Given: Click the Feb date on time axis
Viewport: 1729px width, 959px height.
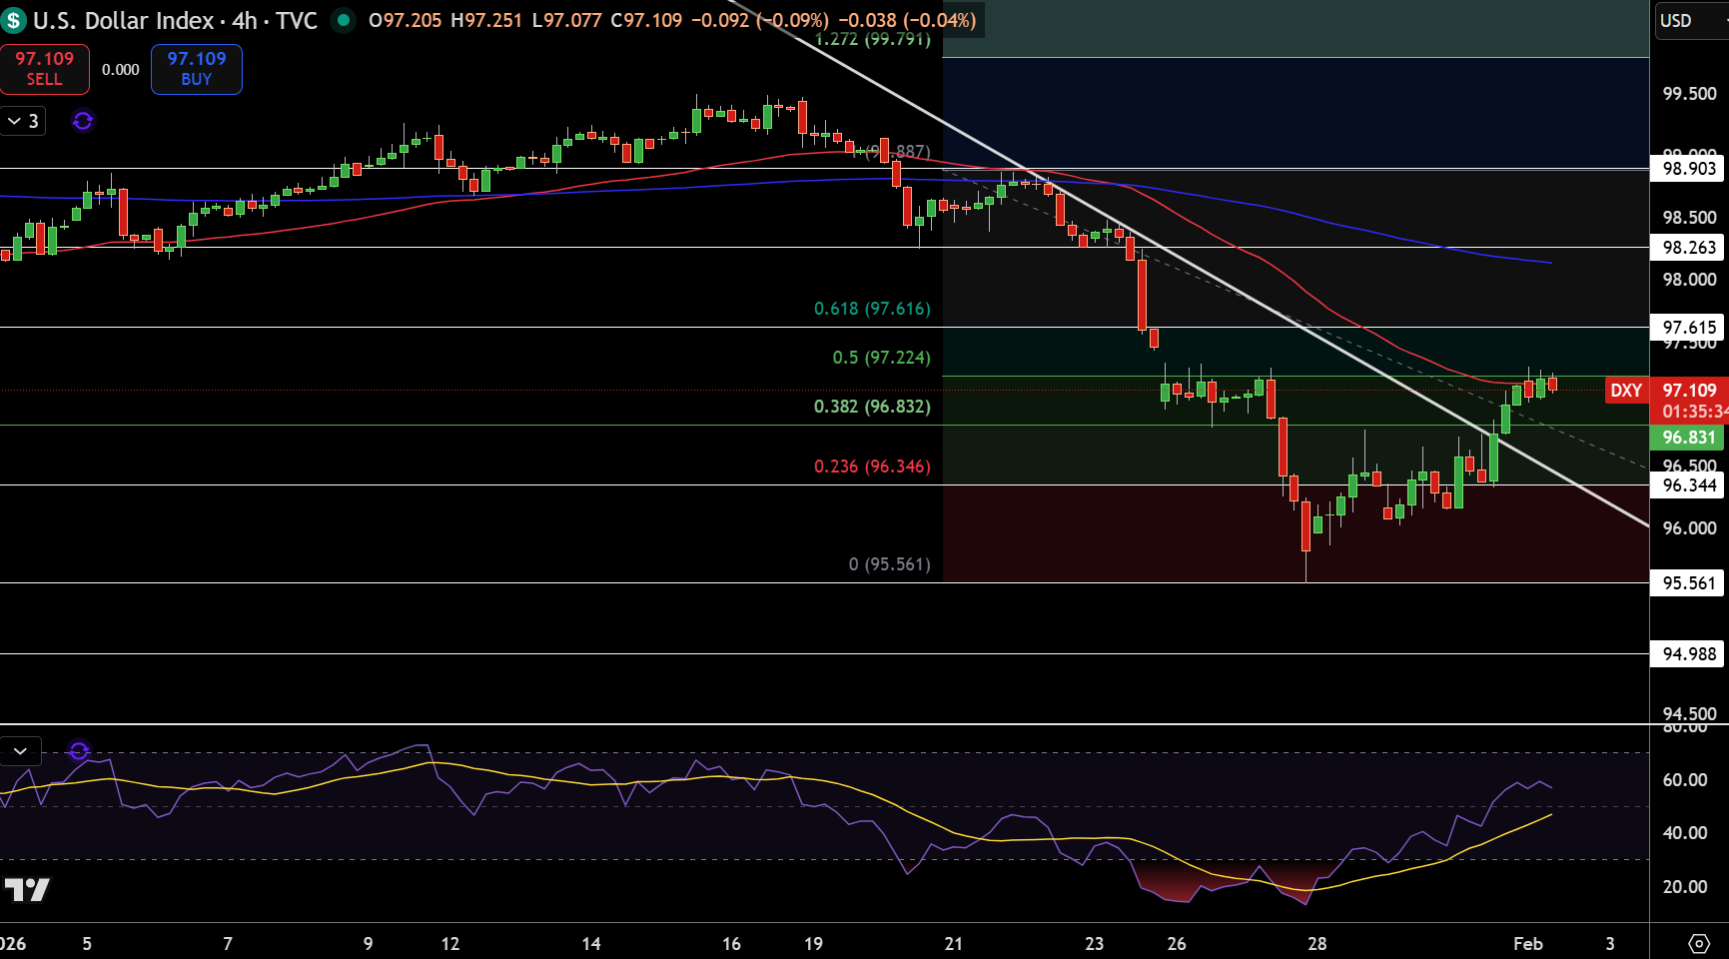Looking at the screenshot, I should (1528, 944).
